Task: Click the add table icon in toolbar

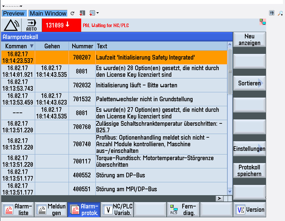Action: [83, 13]
